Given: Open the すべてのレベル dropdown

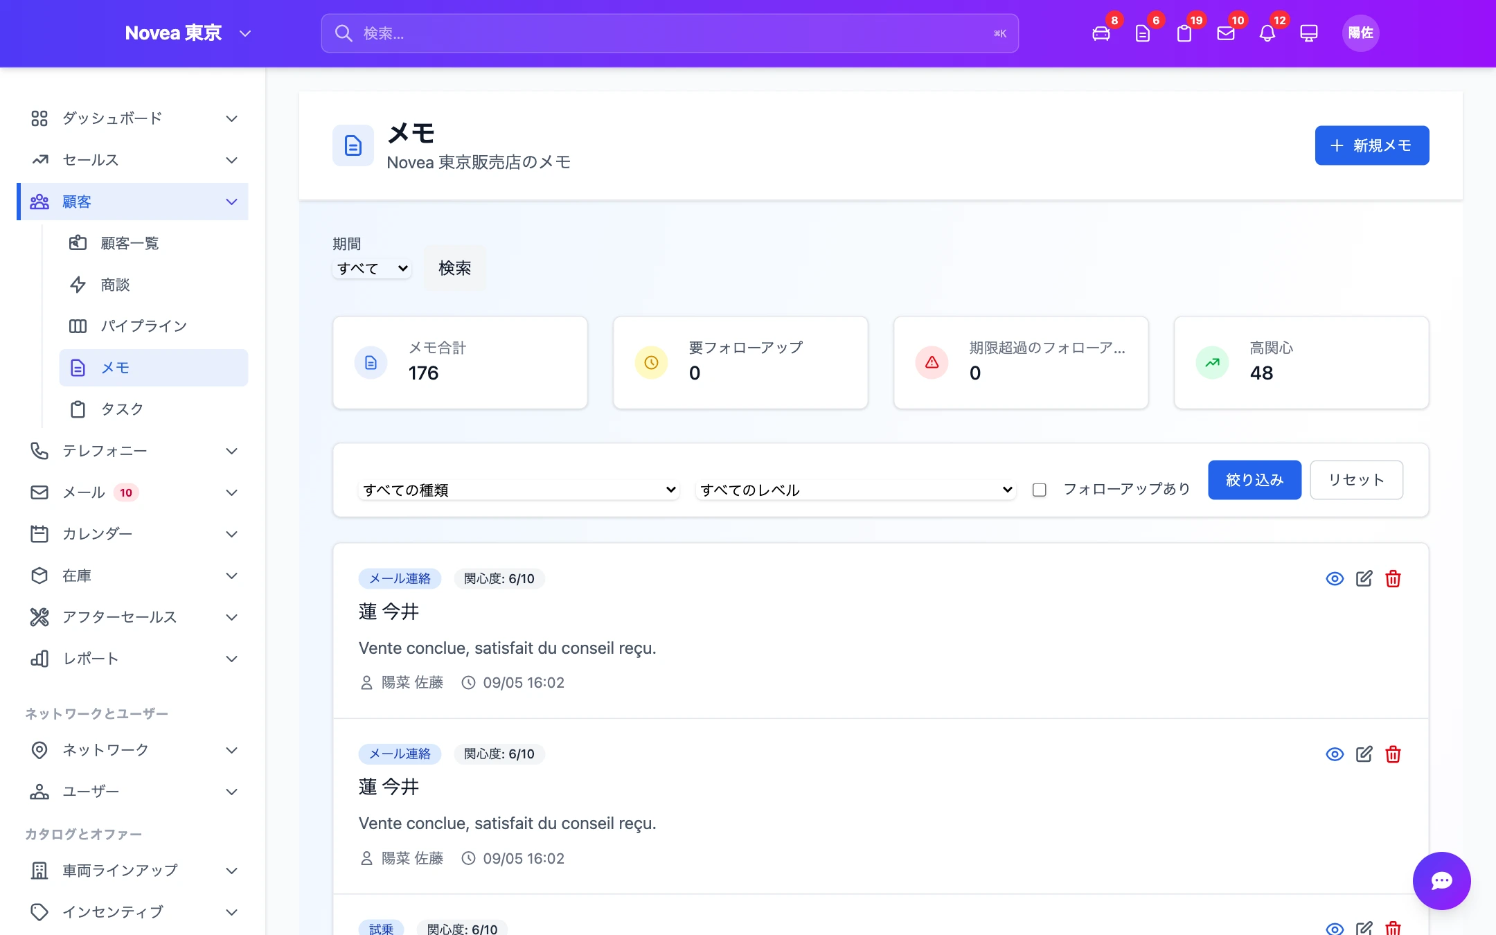Looking at the screenshot, I should click(856, 490).
